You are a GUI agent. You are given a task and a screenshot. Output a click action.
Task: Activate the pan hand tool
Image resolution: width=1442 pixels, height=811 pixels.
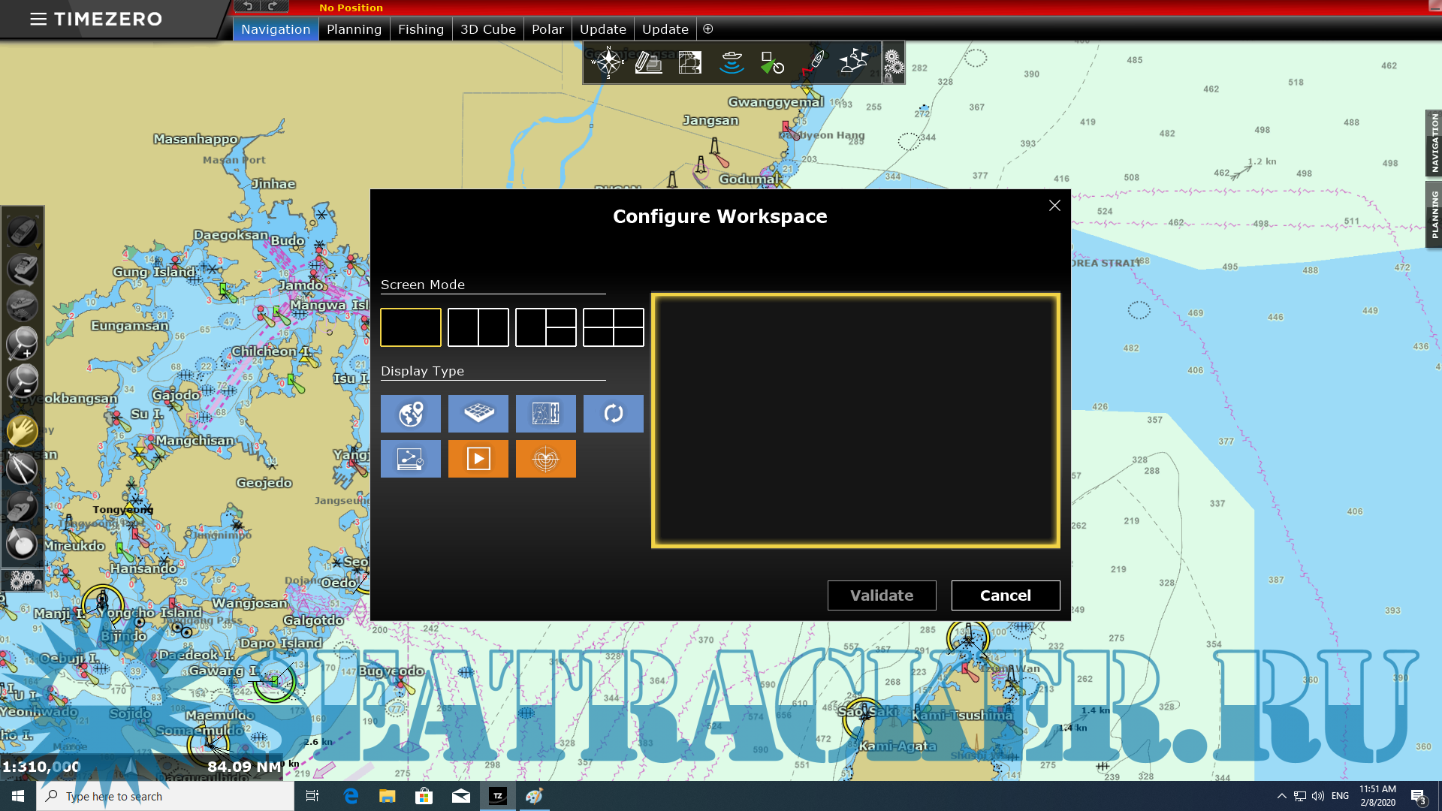[x=22, y=431]
